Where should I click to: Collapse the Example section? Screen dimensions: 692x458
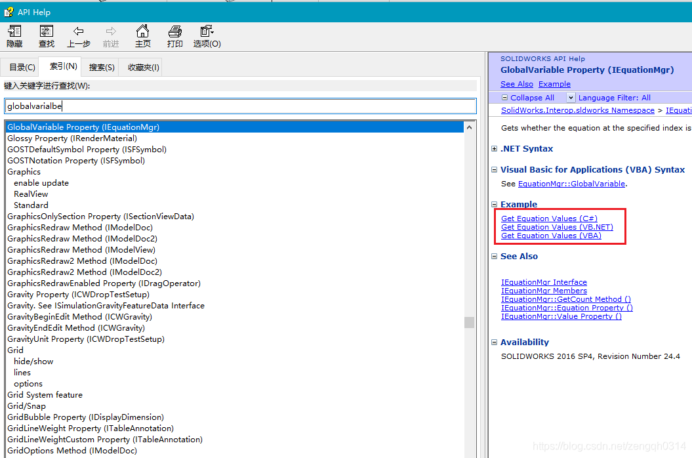pos(495,205)
